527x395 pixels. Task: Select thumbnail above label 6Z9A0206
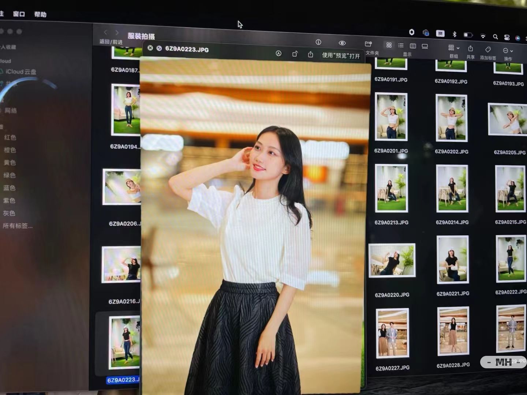(x=122, y=187)
